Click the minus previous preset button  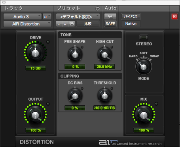click(x=59, y=24)
